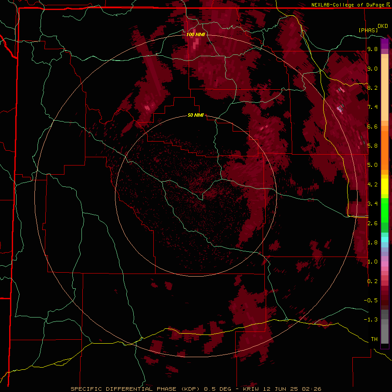
Task: Click the 1.0 value on the color scale
Action: pos(372,262)
